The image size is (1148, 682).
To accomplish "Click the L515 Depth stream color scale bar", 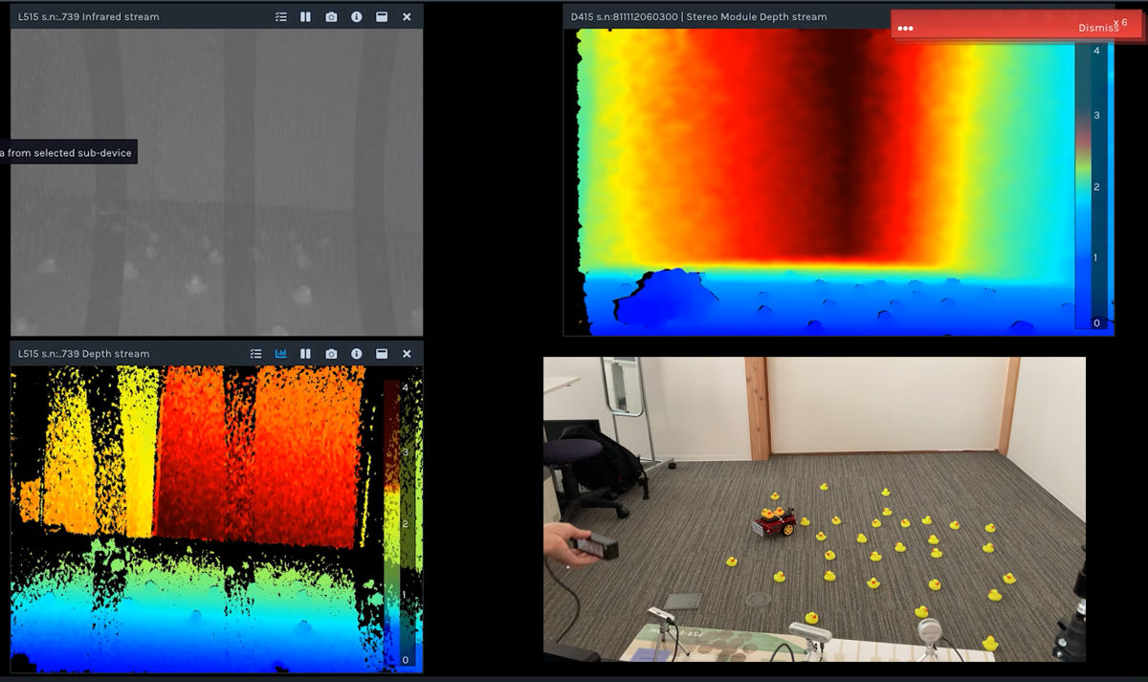I will [x=393, y=523].
